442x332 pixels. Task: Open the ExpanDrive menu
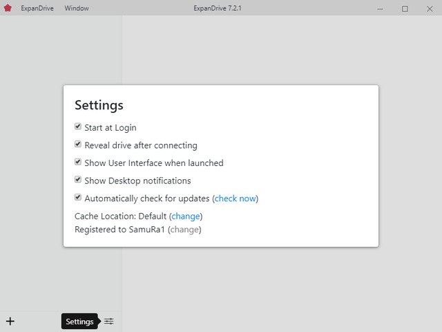[x=37, y=8]
